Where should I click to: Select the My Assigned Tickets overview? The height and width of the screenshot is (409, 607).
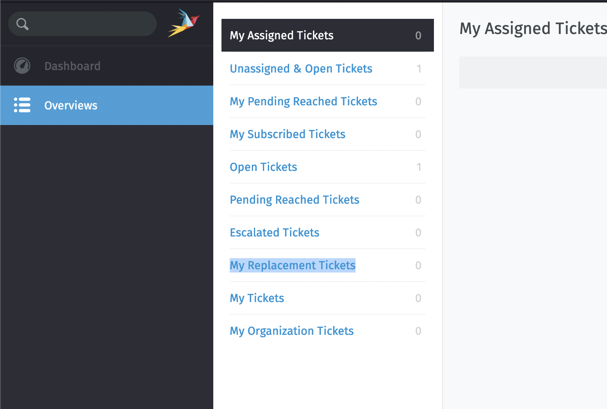(281, 35)
